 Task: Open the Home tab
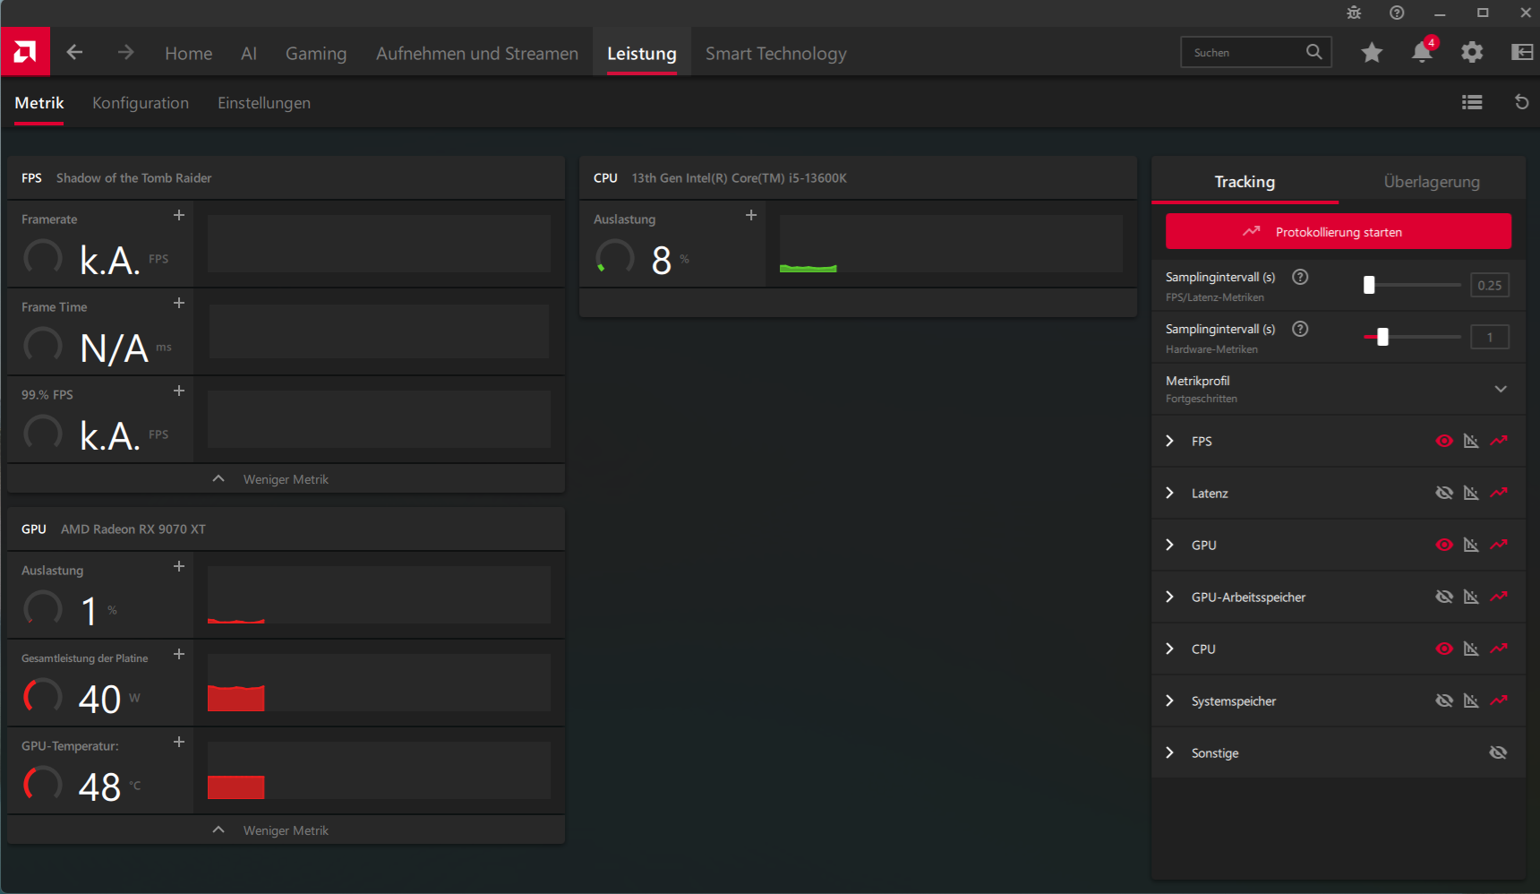point(189,54)
